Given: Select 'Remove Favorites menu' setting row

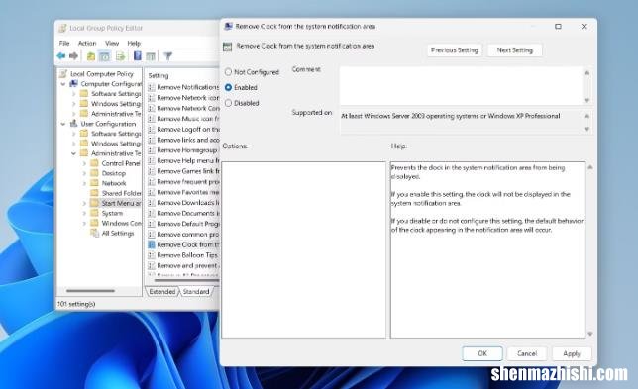Looking at the screenshot, I should [x=183, y=192].
